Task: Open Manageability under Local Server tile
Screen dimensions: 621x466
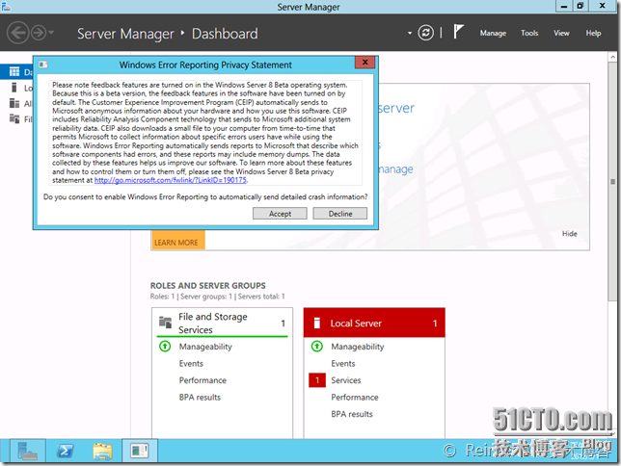Action: (357, 347)
